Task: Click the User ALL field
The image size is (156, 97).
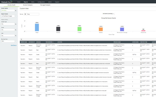Action: pyautogui.click(x=8, y=36)
